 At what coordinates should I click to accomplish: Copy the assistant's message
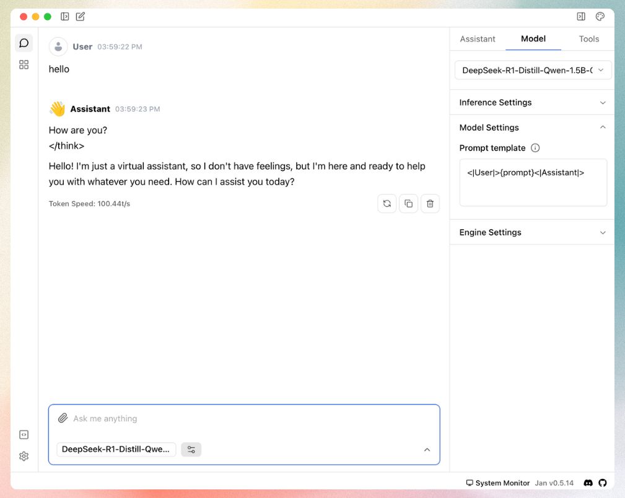coord(408,203)
